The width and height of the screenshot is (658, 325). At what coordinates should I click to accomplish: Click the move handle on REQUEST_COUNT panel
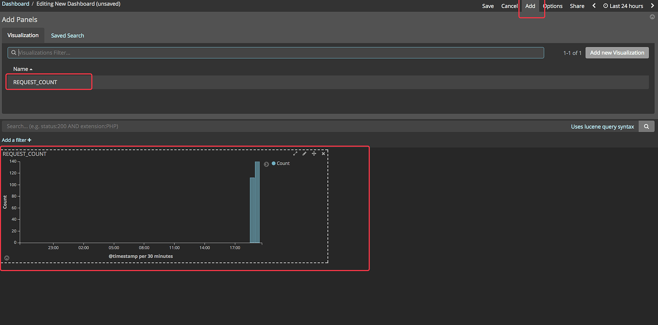tap(314, 154)
